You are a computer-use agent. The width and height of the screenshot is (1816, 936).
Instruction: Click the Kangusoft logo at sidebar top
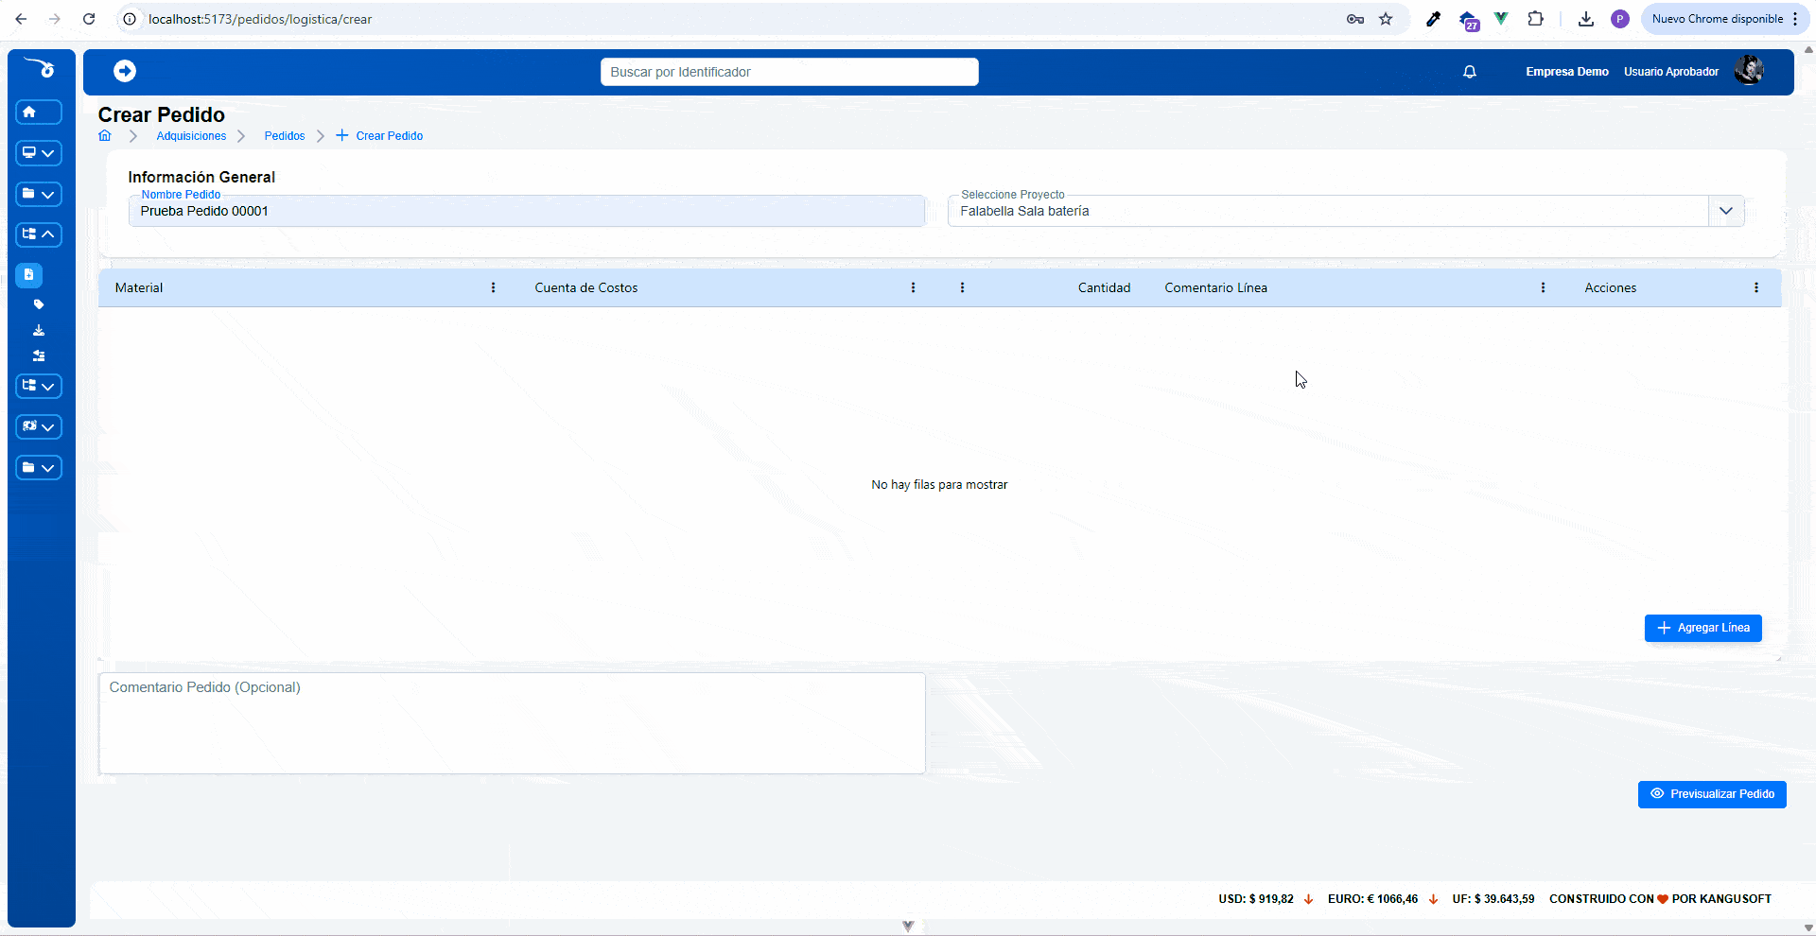point(41,68)
